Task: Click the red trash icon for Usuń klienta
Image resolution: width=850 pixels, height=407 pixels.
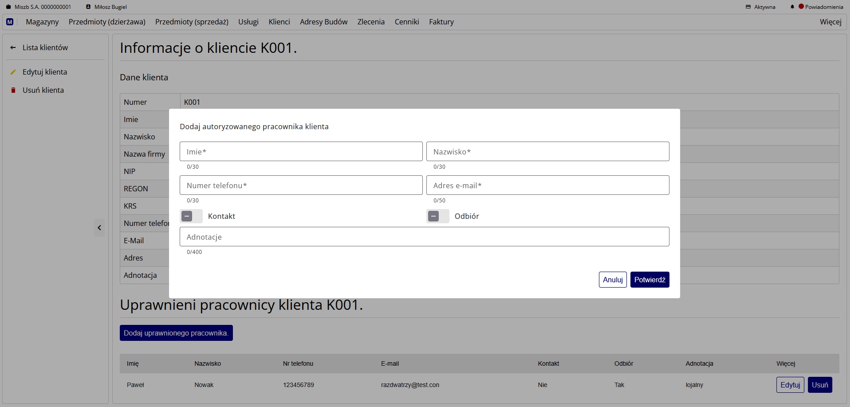Action: pyautogui.click(x=13, y=90)
